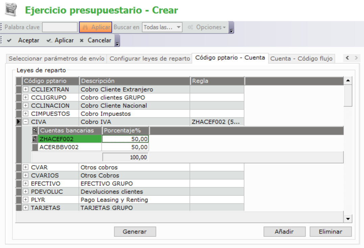Image resolution: width=364 pixels, height=248 pixels.
Task: Expand the EFECTIVO row
Action: pyautogui.click(x=26, y=184)
